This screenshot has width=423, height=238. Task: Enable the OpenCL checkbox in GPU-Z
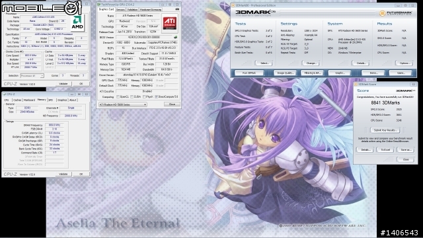[x=118, y=97]
